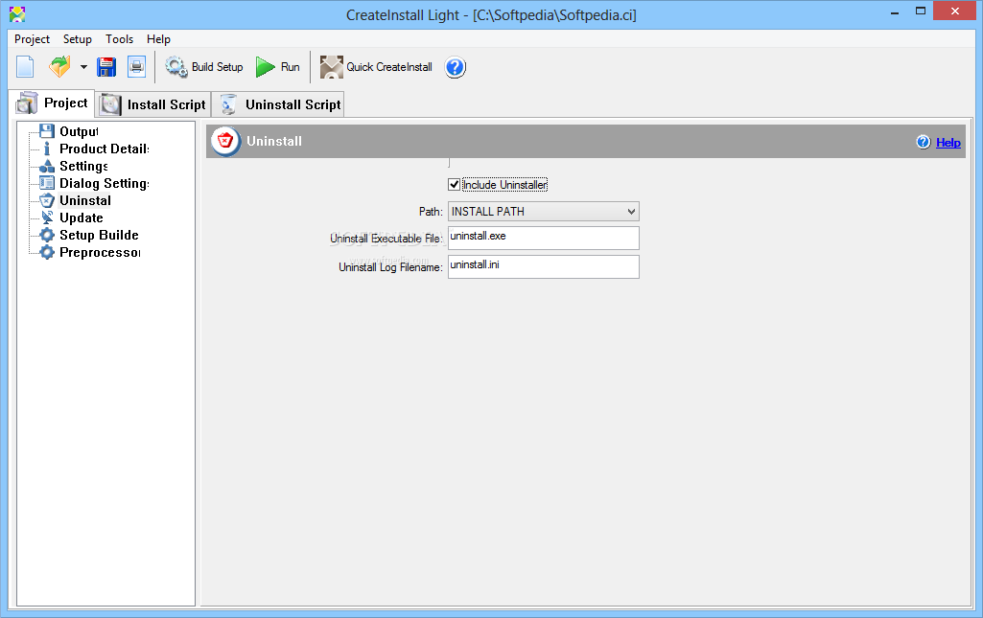Screen dimensions: 983x618
Task: Open help via blue question mark toolbar icon
Action: [456, 67]
